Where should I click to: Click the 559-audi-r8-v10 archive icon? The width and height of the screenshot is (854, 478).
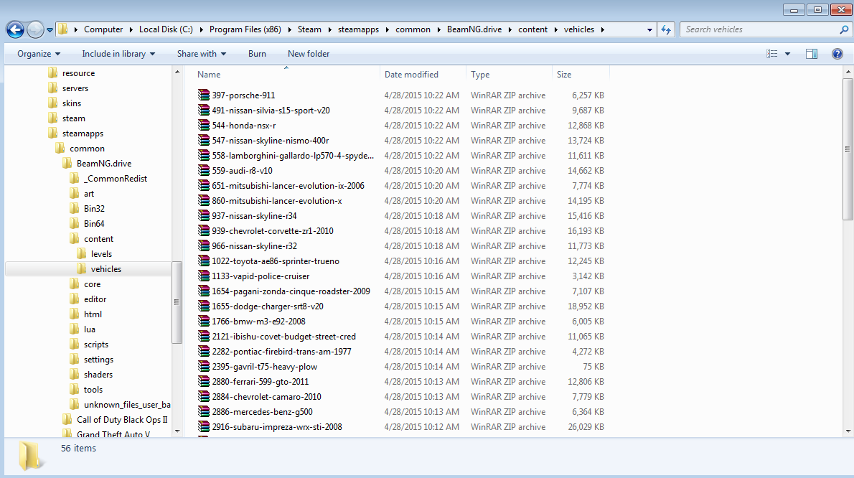click(x=204, y=170)
